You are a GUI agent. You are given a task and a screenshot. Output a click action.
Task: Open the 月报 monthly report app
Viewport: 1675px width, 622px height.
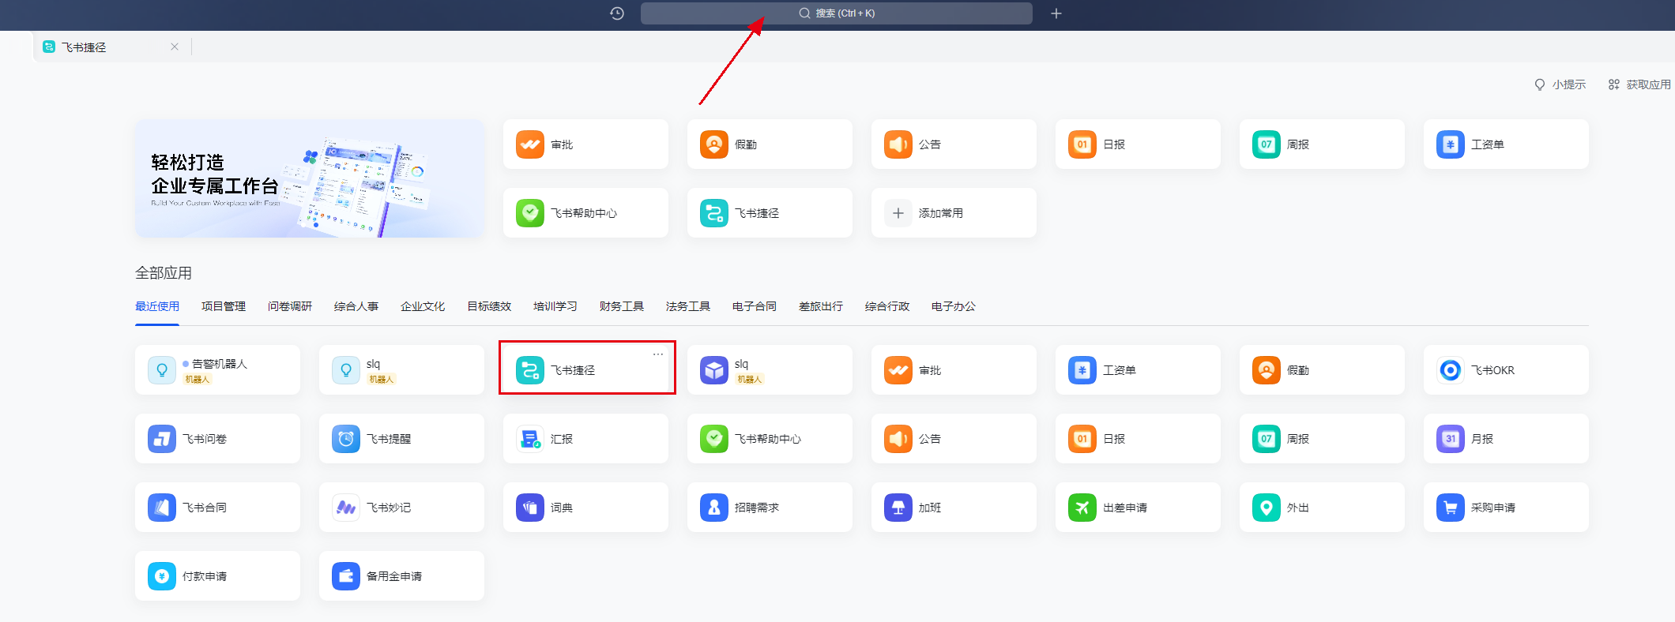(x=1506, y=439)
